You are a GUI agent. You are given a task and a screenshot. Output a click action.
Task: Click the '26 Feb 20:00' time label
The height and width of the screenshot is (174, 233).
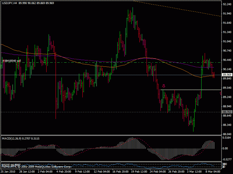coord(176,172)
